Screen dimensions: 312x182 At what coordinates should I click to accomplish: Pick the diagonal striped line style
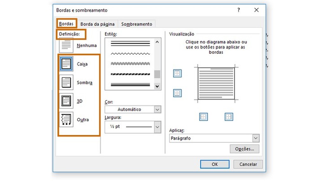click(130, 74)
